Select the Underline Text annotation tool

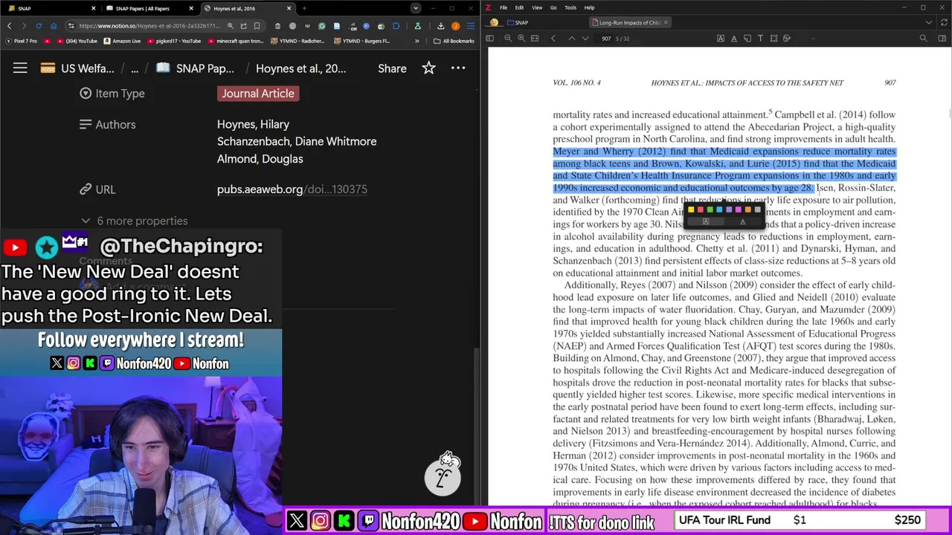point(734,38)
